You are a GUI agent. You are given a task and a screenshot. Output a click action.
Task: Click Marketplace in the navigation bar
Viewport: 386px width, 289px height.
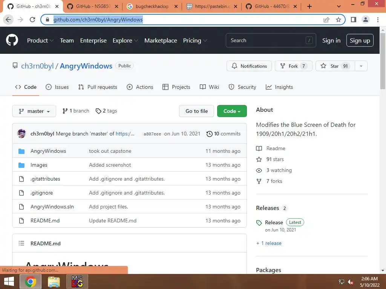pyautogui.click(x=161, y=40)
